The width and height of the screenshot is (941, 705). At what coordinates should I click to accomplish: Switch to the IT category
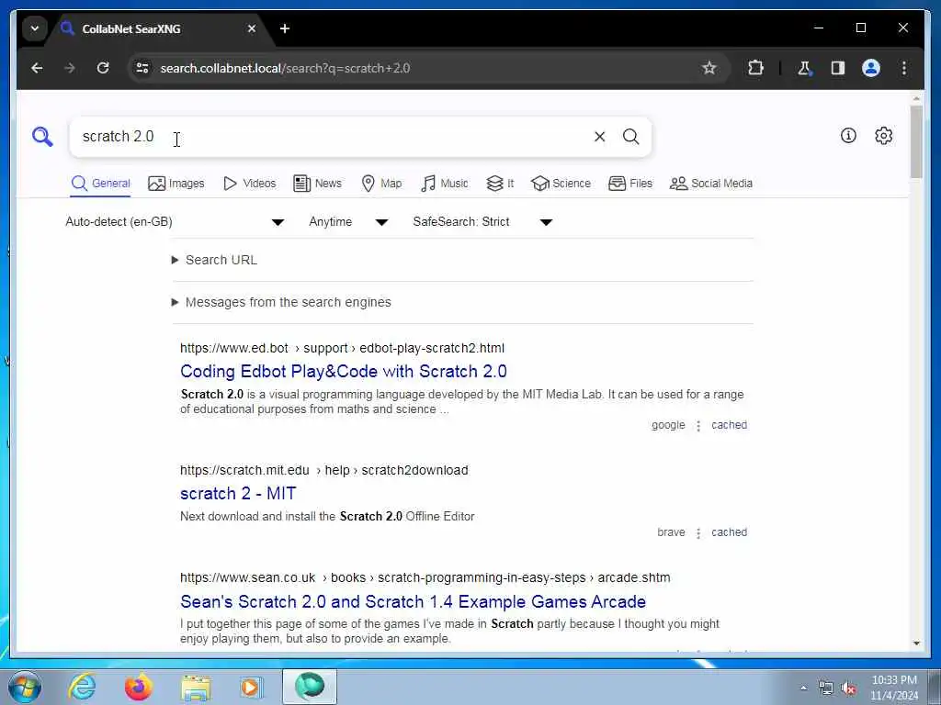[x=500, y=184]
